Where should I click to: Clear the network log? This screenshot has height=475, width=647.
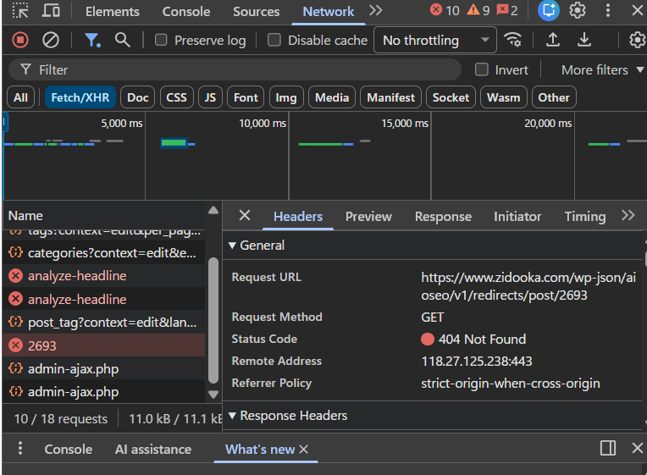click(x=51, y=40)
